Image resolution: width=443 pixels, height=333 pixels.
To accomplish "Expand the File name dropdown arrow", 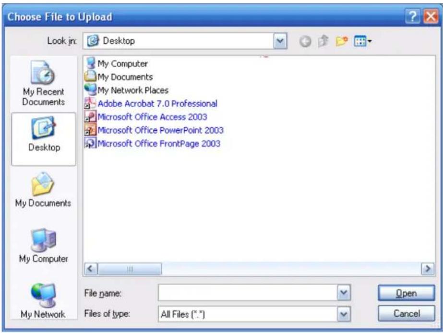I will click(x=344, y=293).
